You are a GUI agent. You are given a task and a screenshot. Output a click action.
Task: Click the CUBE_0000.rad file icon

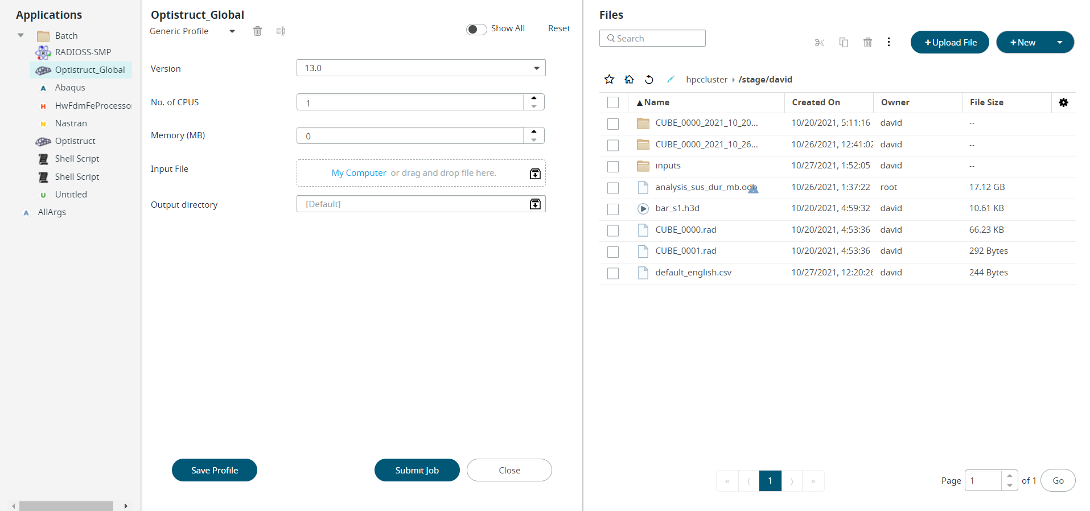643,230
